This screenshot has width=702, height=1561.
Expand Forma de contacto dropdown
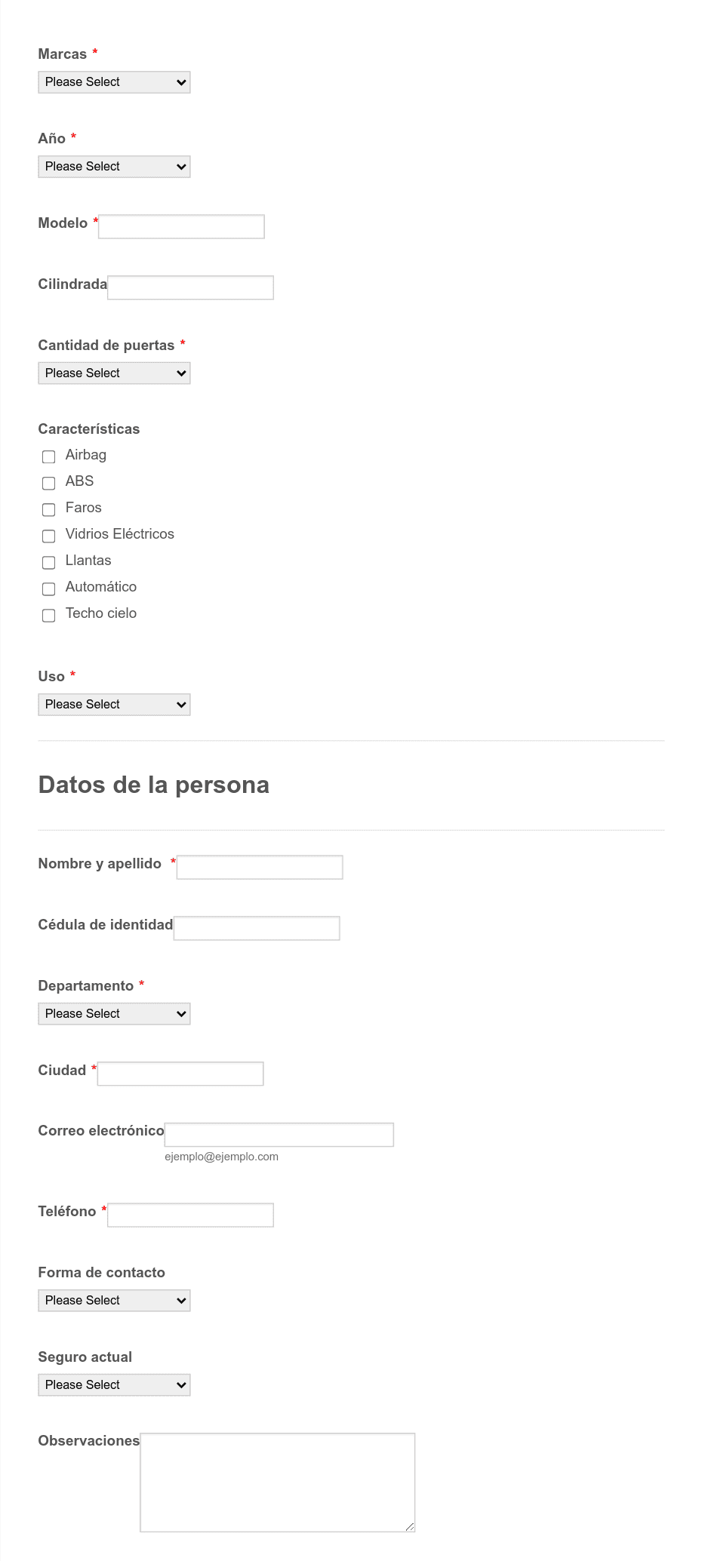tap(114, 1301)
